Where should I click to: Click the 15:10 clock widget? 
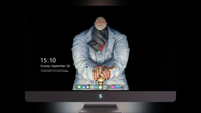click(48, 60)
